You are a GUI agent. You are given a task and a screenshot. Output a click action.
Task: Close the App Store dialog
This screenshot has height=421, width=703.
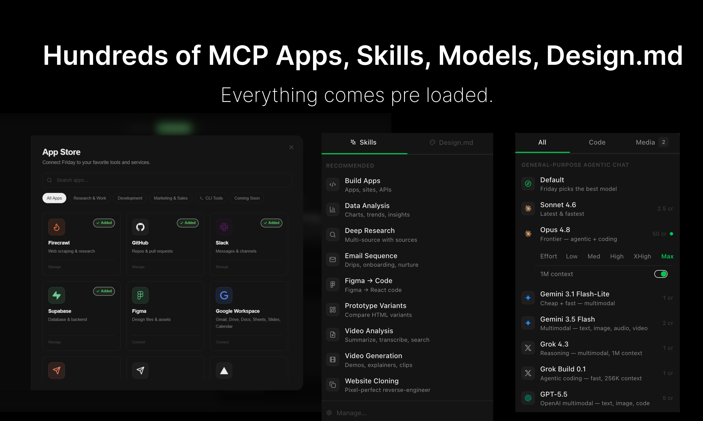pyautogui.click(x=291, y=147)
